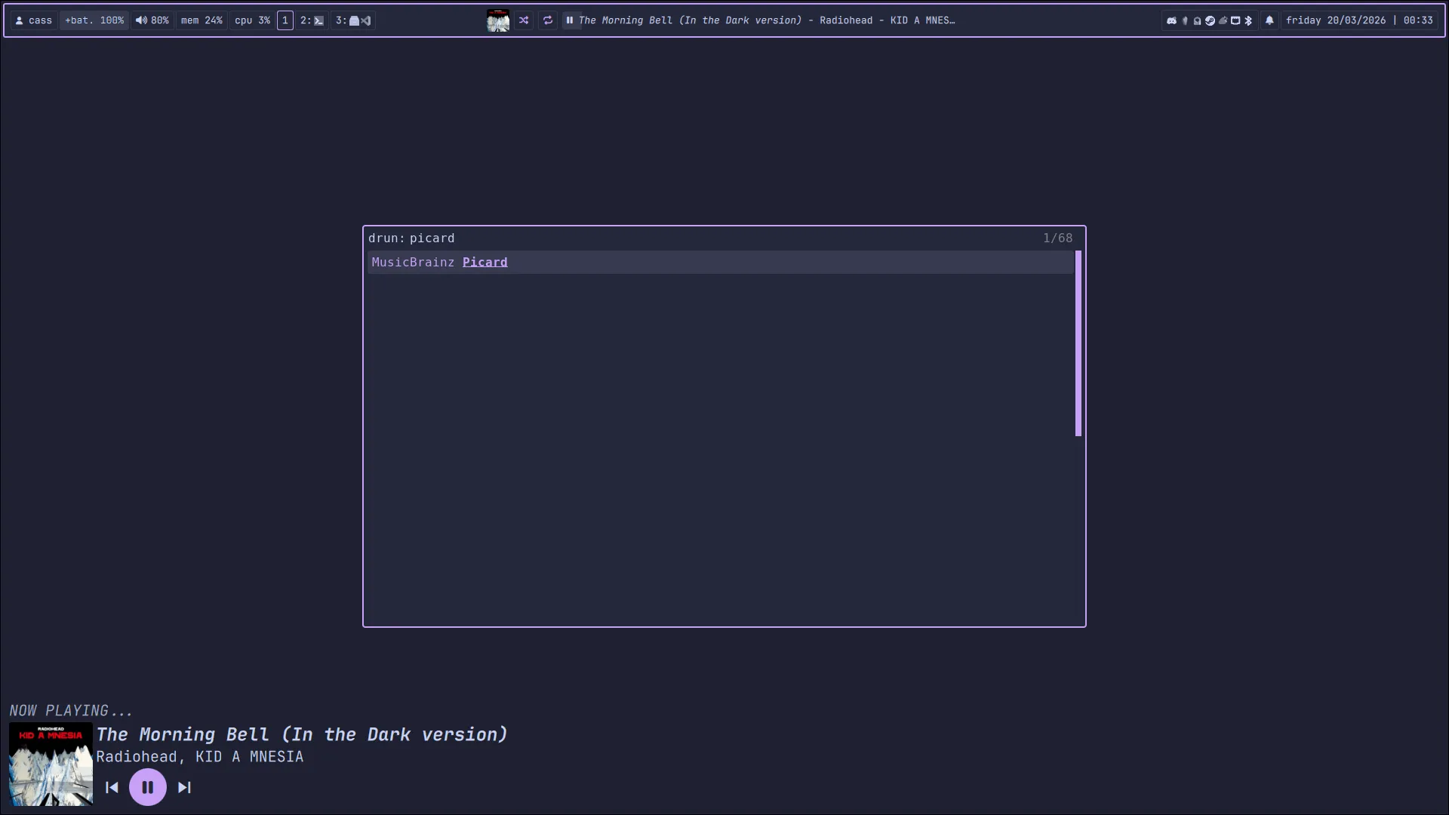Click the KID A MNESIA album art thumbnail
The width and height of the screenshot is (1449, 815).
[x=50, y=764]
